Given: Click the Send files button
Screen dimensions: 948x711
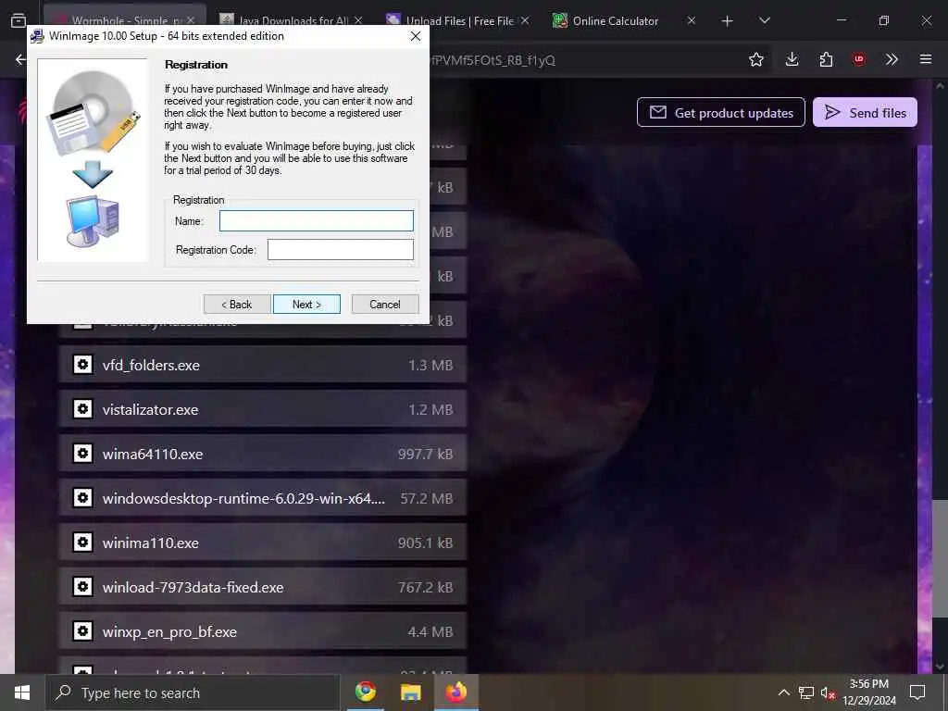Looking at the screenshot, I should click(866, 112).
